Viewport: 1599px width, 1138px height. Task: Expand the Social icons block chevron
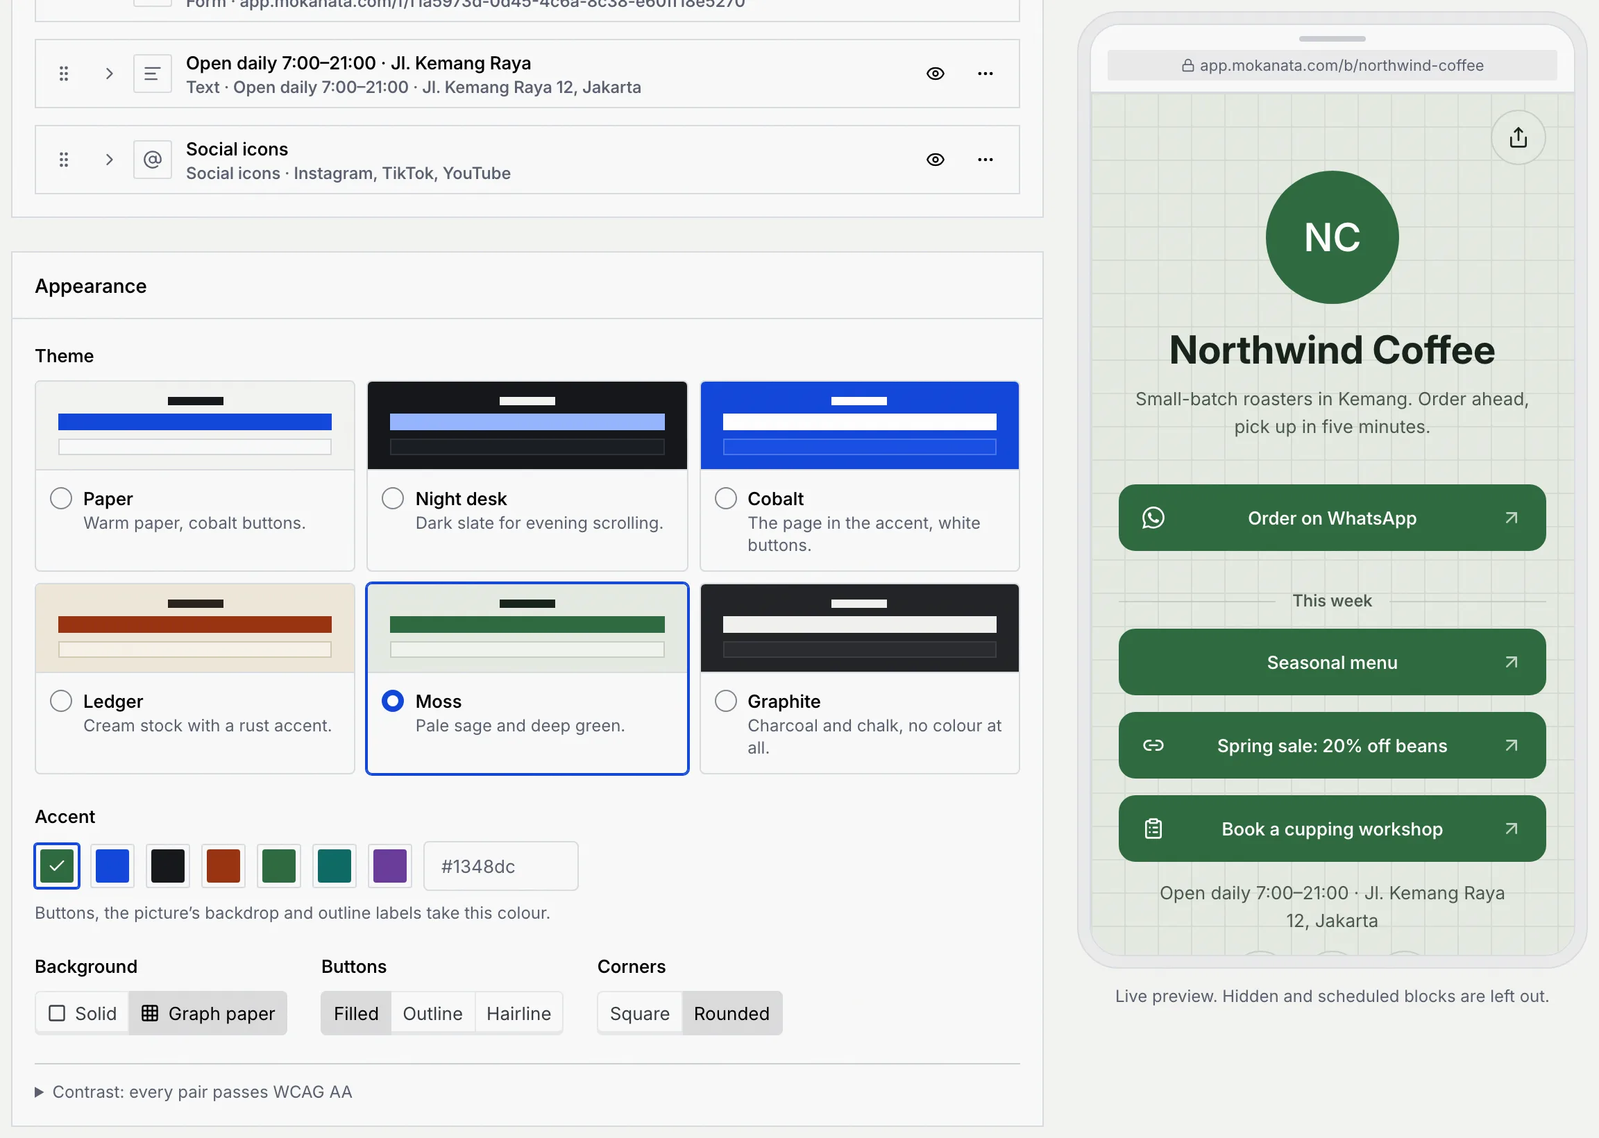110,160
